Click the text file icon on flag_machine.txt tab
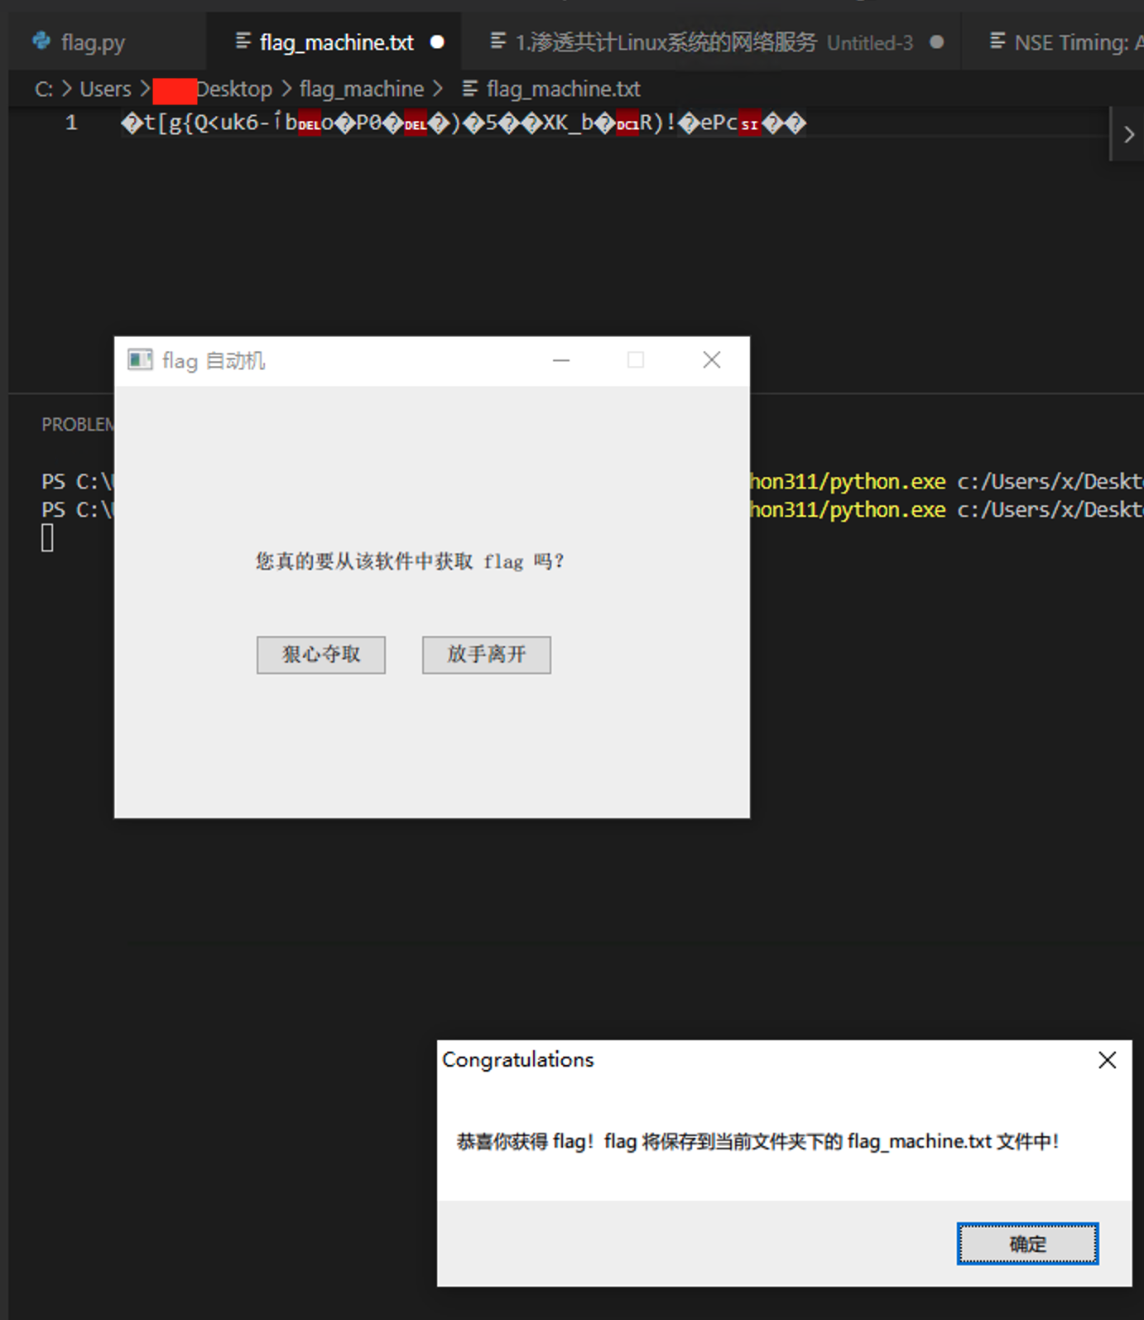The height and width of the screenshot is (1320, 1144). pos(243,41)
